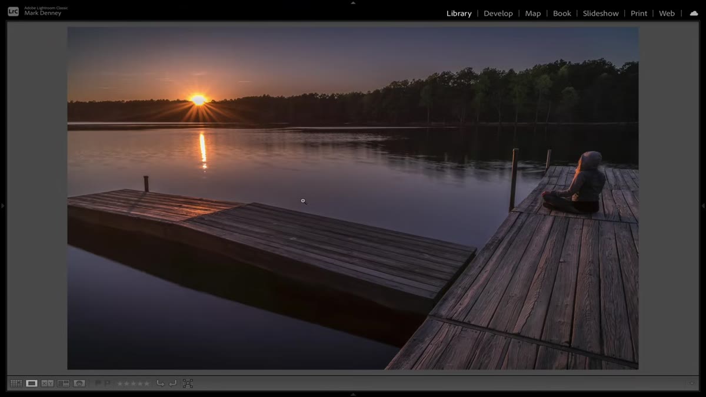Open the Book module

[x=562, y=14]
